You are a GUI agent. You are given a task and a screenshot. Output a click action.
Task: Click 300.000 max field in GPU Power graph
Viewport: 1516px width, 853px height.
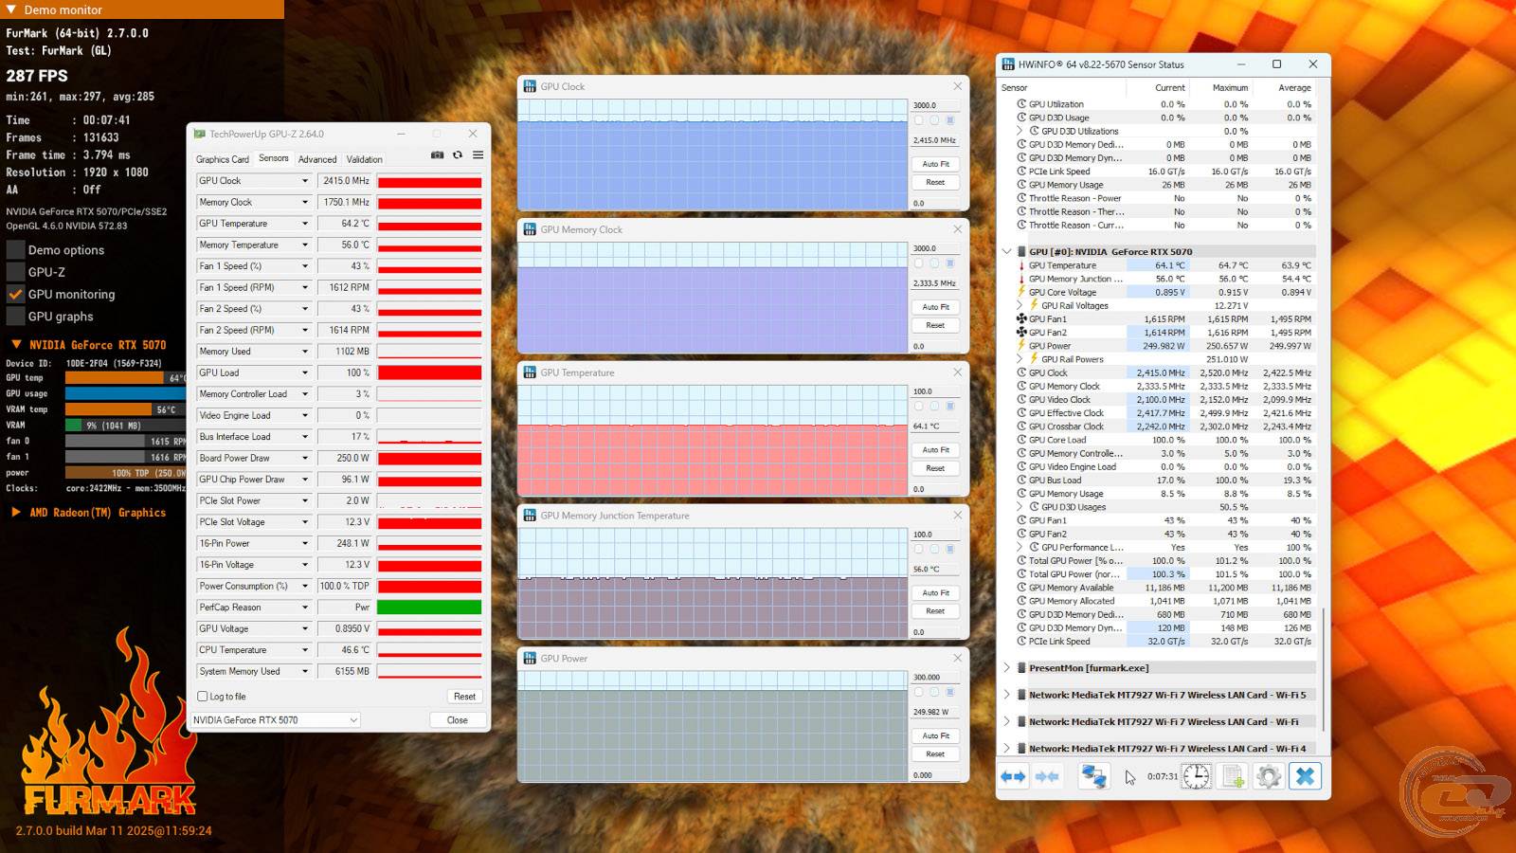coord(934,678)
